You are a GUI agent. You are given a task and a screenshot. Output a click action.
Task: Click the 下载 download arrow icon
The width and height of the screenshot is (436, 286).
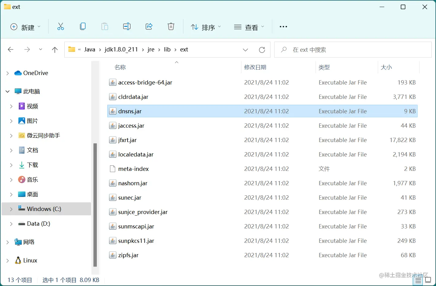[22, 165]
